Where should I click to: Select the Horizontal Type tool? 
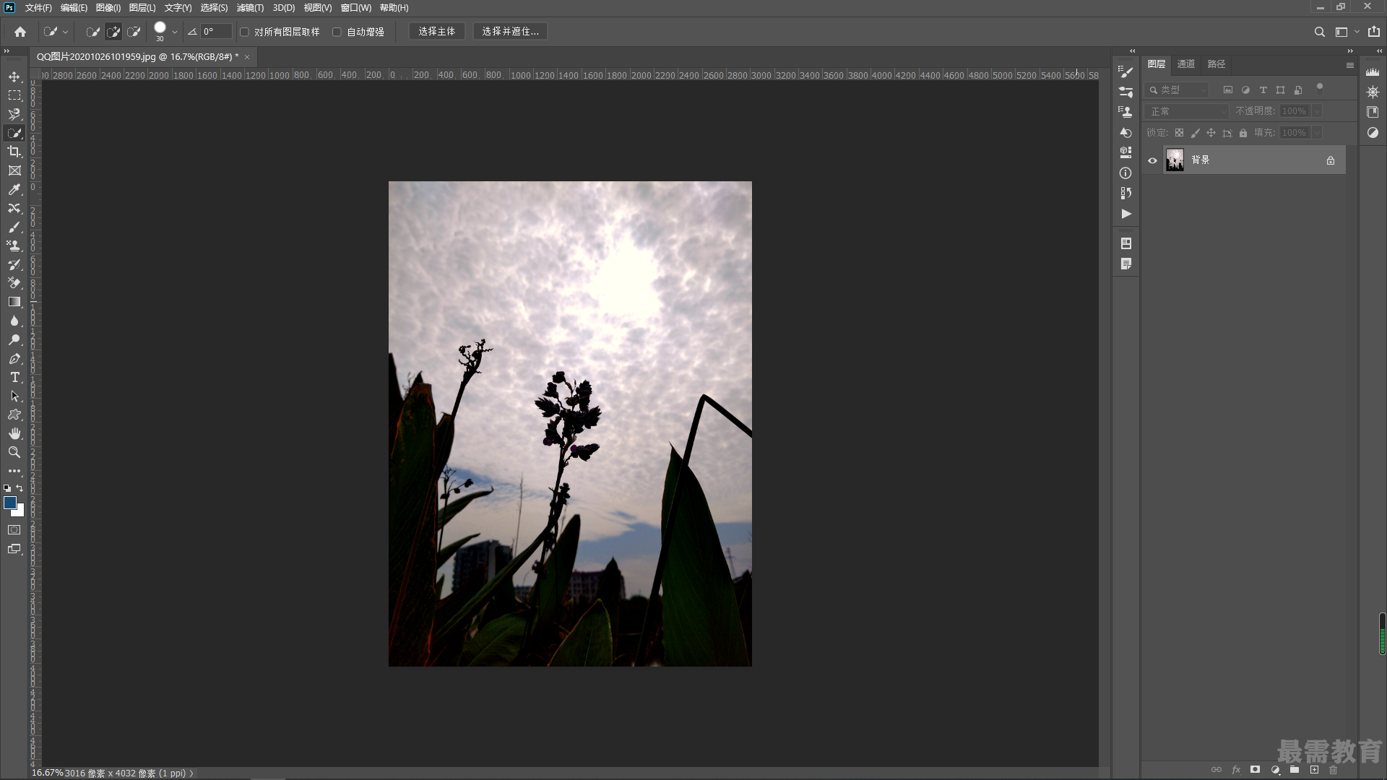(x=14, y=377)
